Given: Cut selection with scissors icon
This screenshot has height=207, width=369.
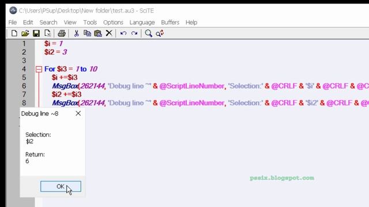Looking at the screenshot, I should 76,33.
